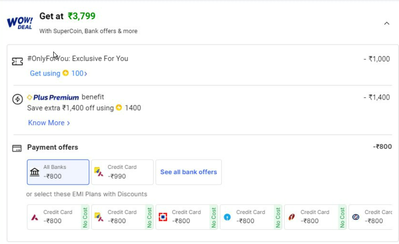This screenshot has height=244, width=399.
Task: Open 'Get using 100' SuperCoin link
Action: (x=58, y=73)
